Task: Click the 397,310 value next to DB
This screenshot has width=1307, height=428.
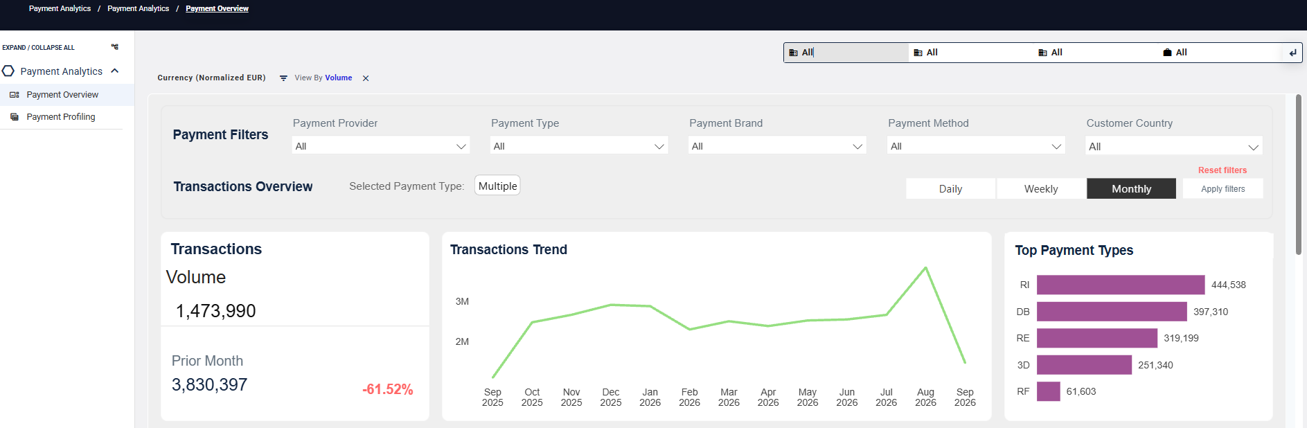Action: pos(1210,312)
